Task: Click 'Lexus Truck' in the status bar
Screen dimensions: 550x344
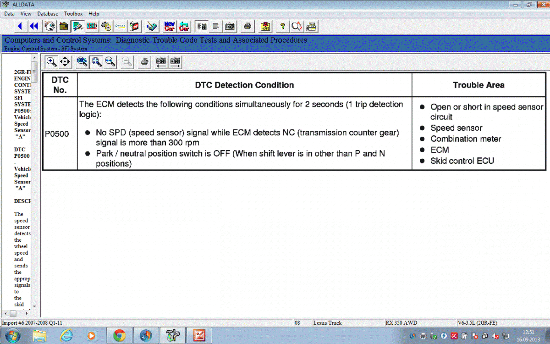Action: [327, 323]
